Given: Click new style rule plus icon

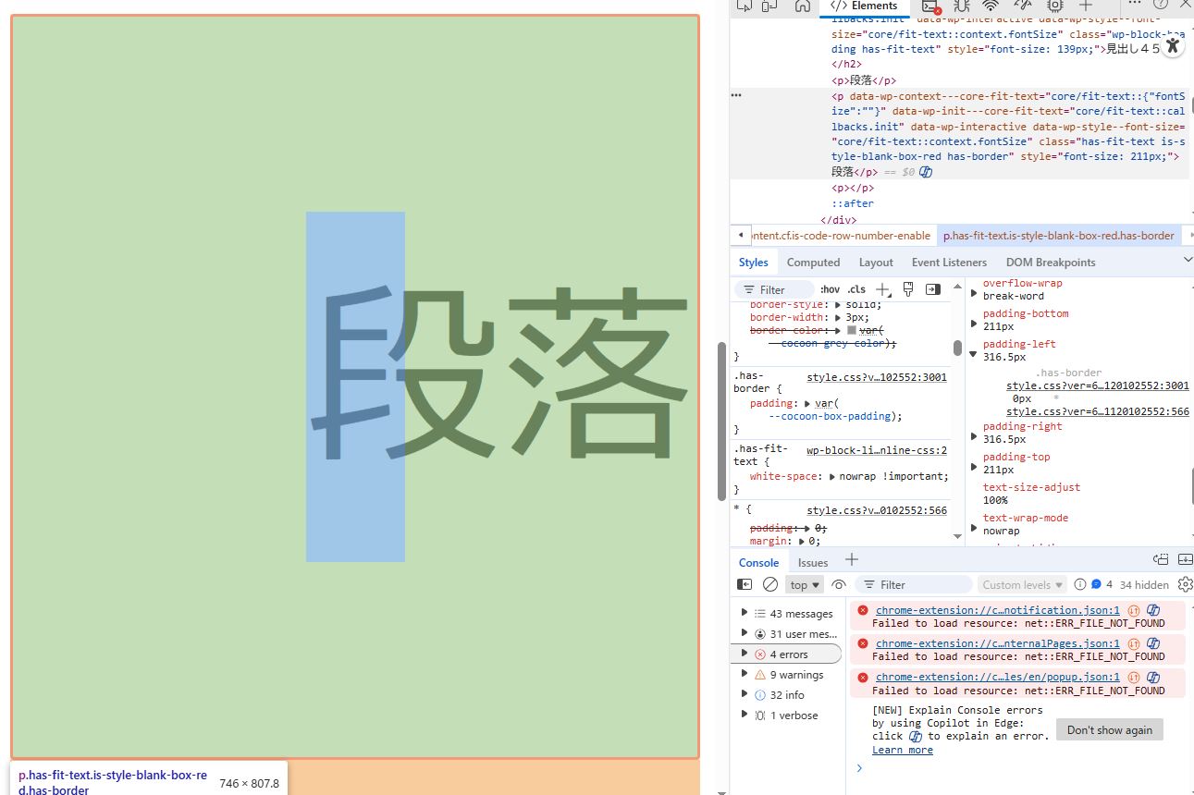Looking at the screenshot, I should pyautogui.click(x=883, y=289).
